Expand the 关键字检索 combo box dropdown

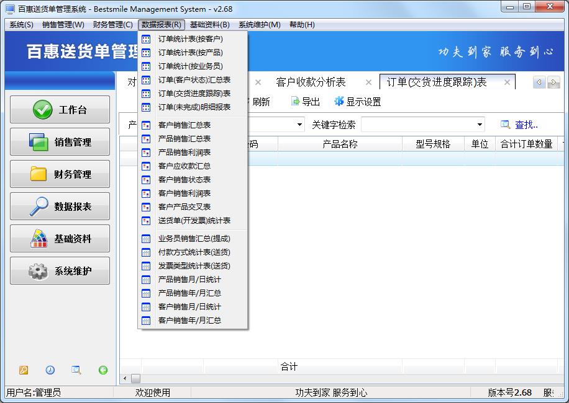(480, 125)
